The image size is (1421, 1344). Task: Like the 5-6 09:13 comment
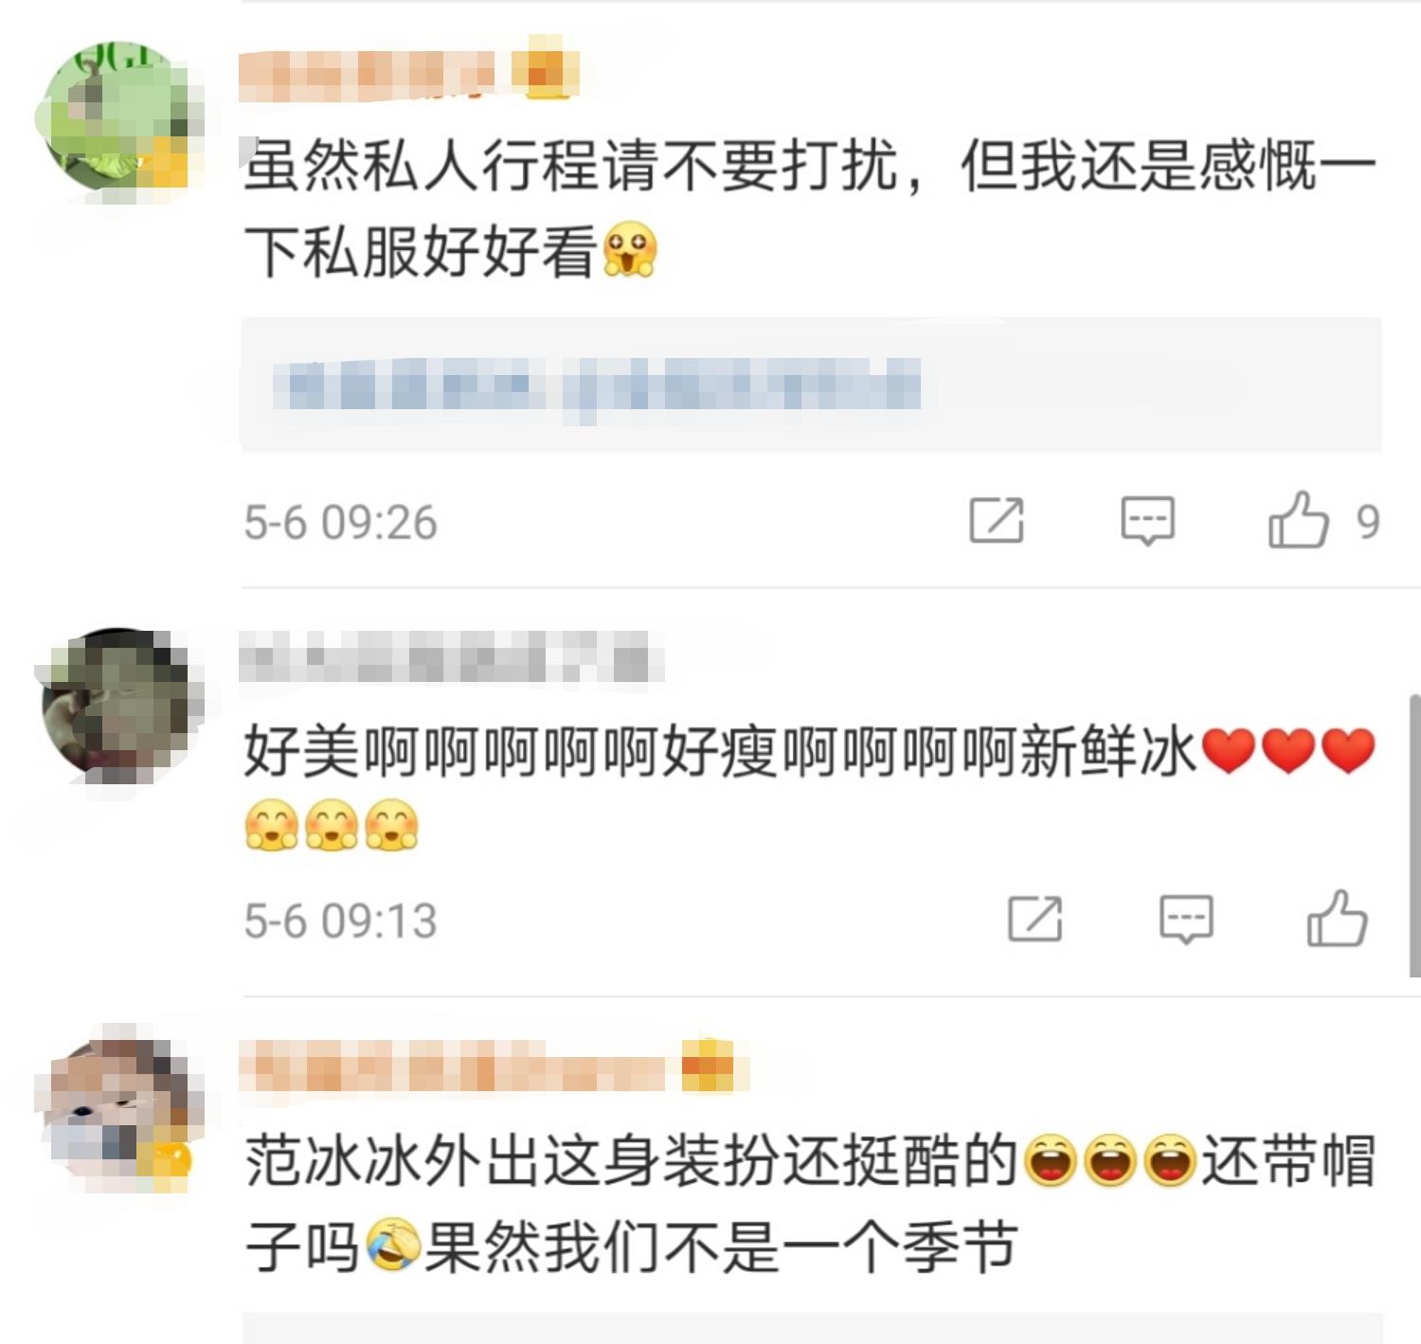pyautogui.click(x=1337, y=919)
